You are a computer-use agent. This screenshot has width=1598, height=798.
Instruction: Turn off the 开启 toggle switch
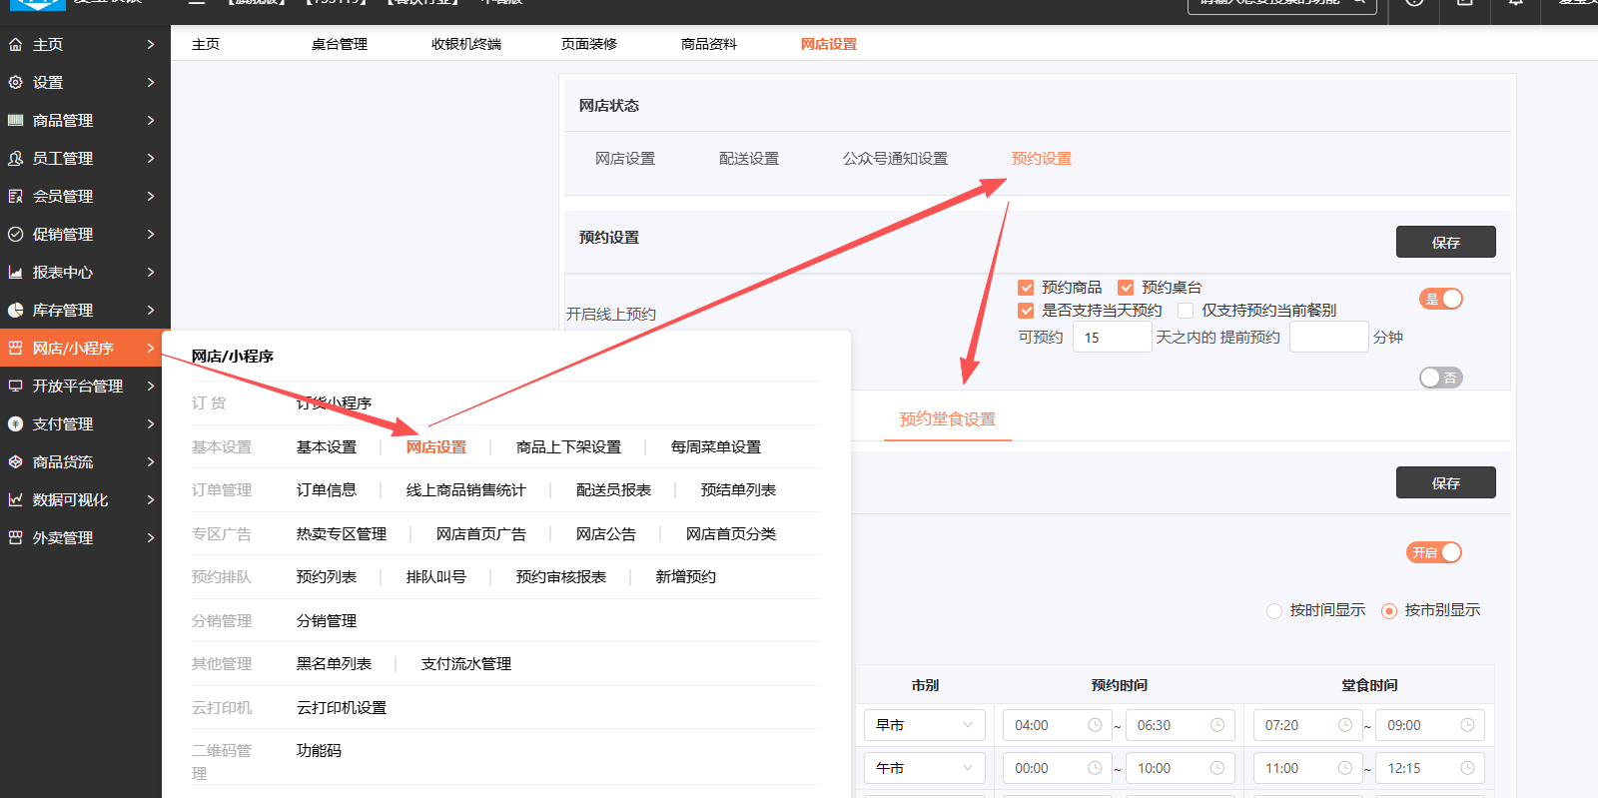point(1434,552)
